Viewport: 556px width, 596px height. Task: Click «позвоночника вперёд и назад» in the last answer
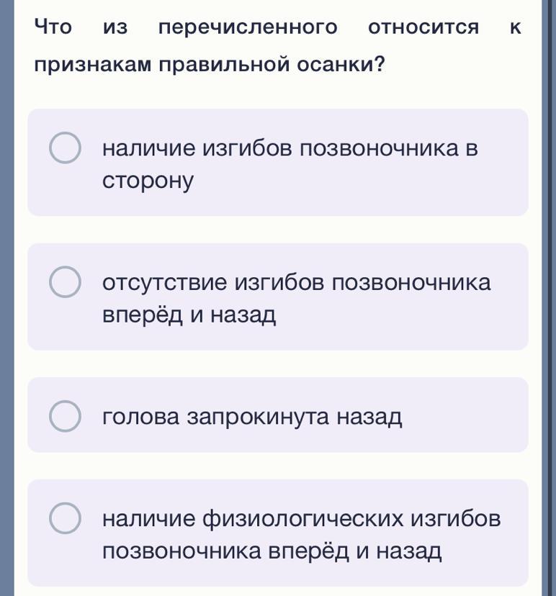(x=272, y=551)
